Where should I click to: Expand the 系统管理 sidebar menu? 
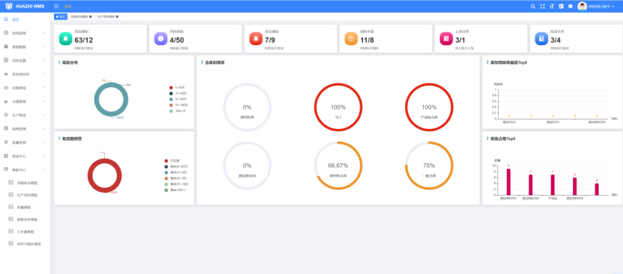24,32
